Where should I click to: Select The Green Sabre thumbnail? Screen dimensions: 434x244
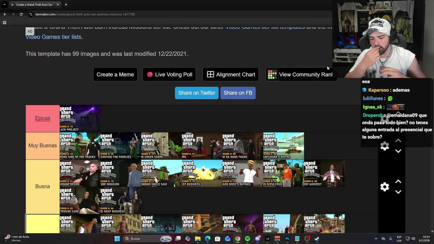pyautogui.click(x=161, y=146)
